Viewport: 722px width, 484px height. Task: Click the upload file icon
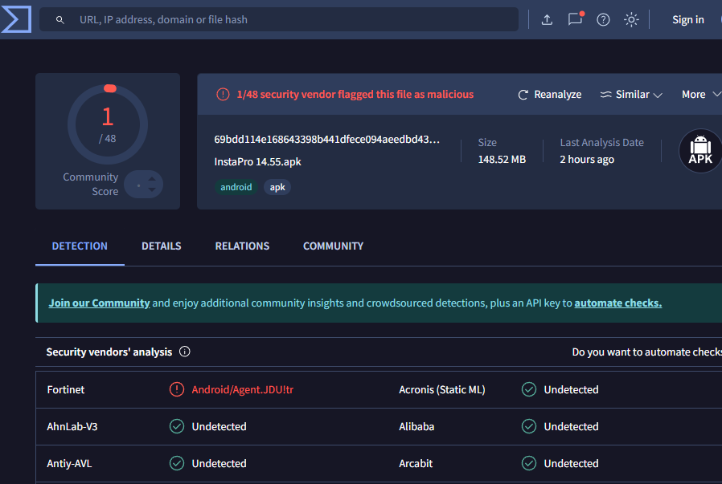[x=547, y=20]
